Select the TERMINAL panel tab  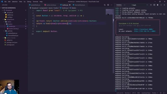point(119,5)
